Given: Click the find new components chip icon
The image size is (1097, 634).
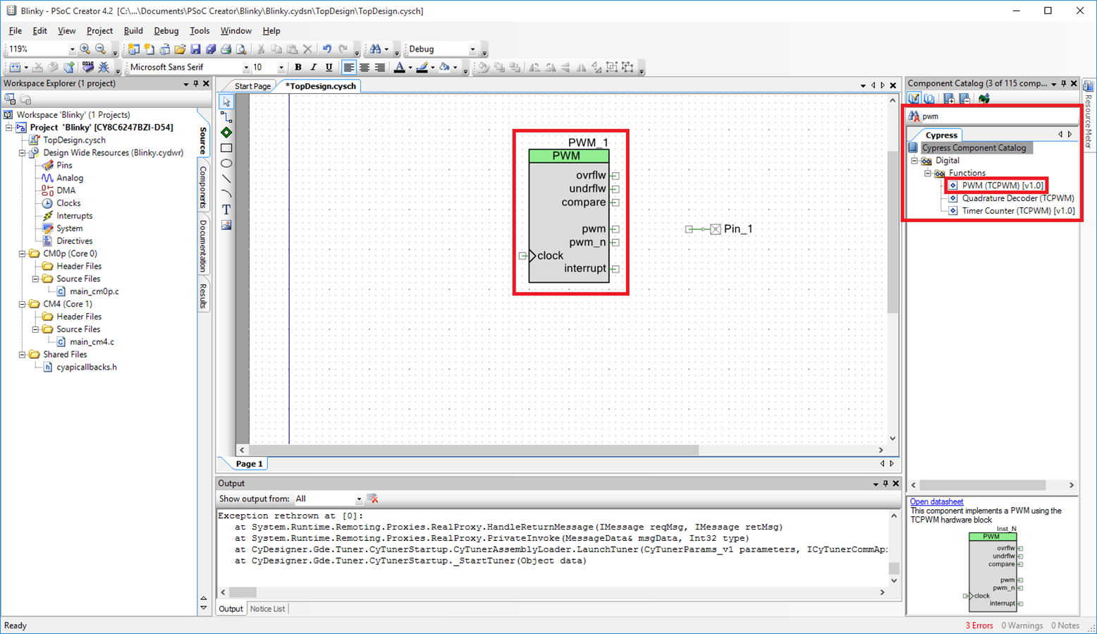Looking at the screenshot, I should click(983, 99).
